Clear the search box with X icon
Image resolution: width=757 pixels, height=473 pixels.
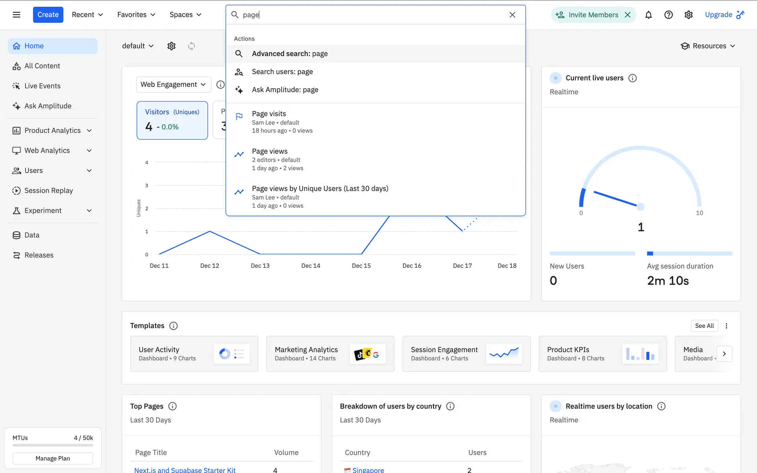point(512,15)
